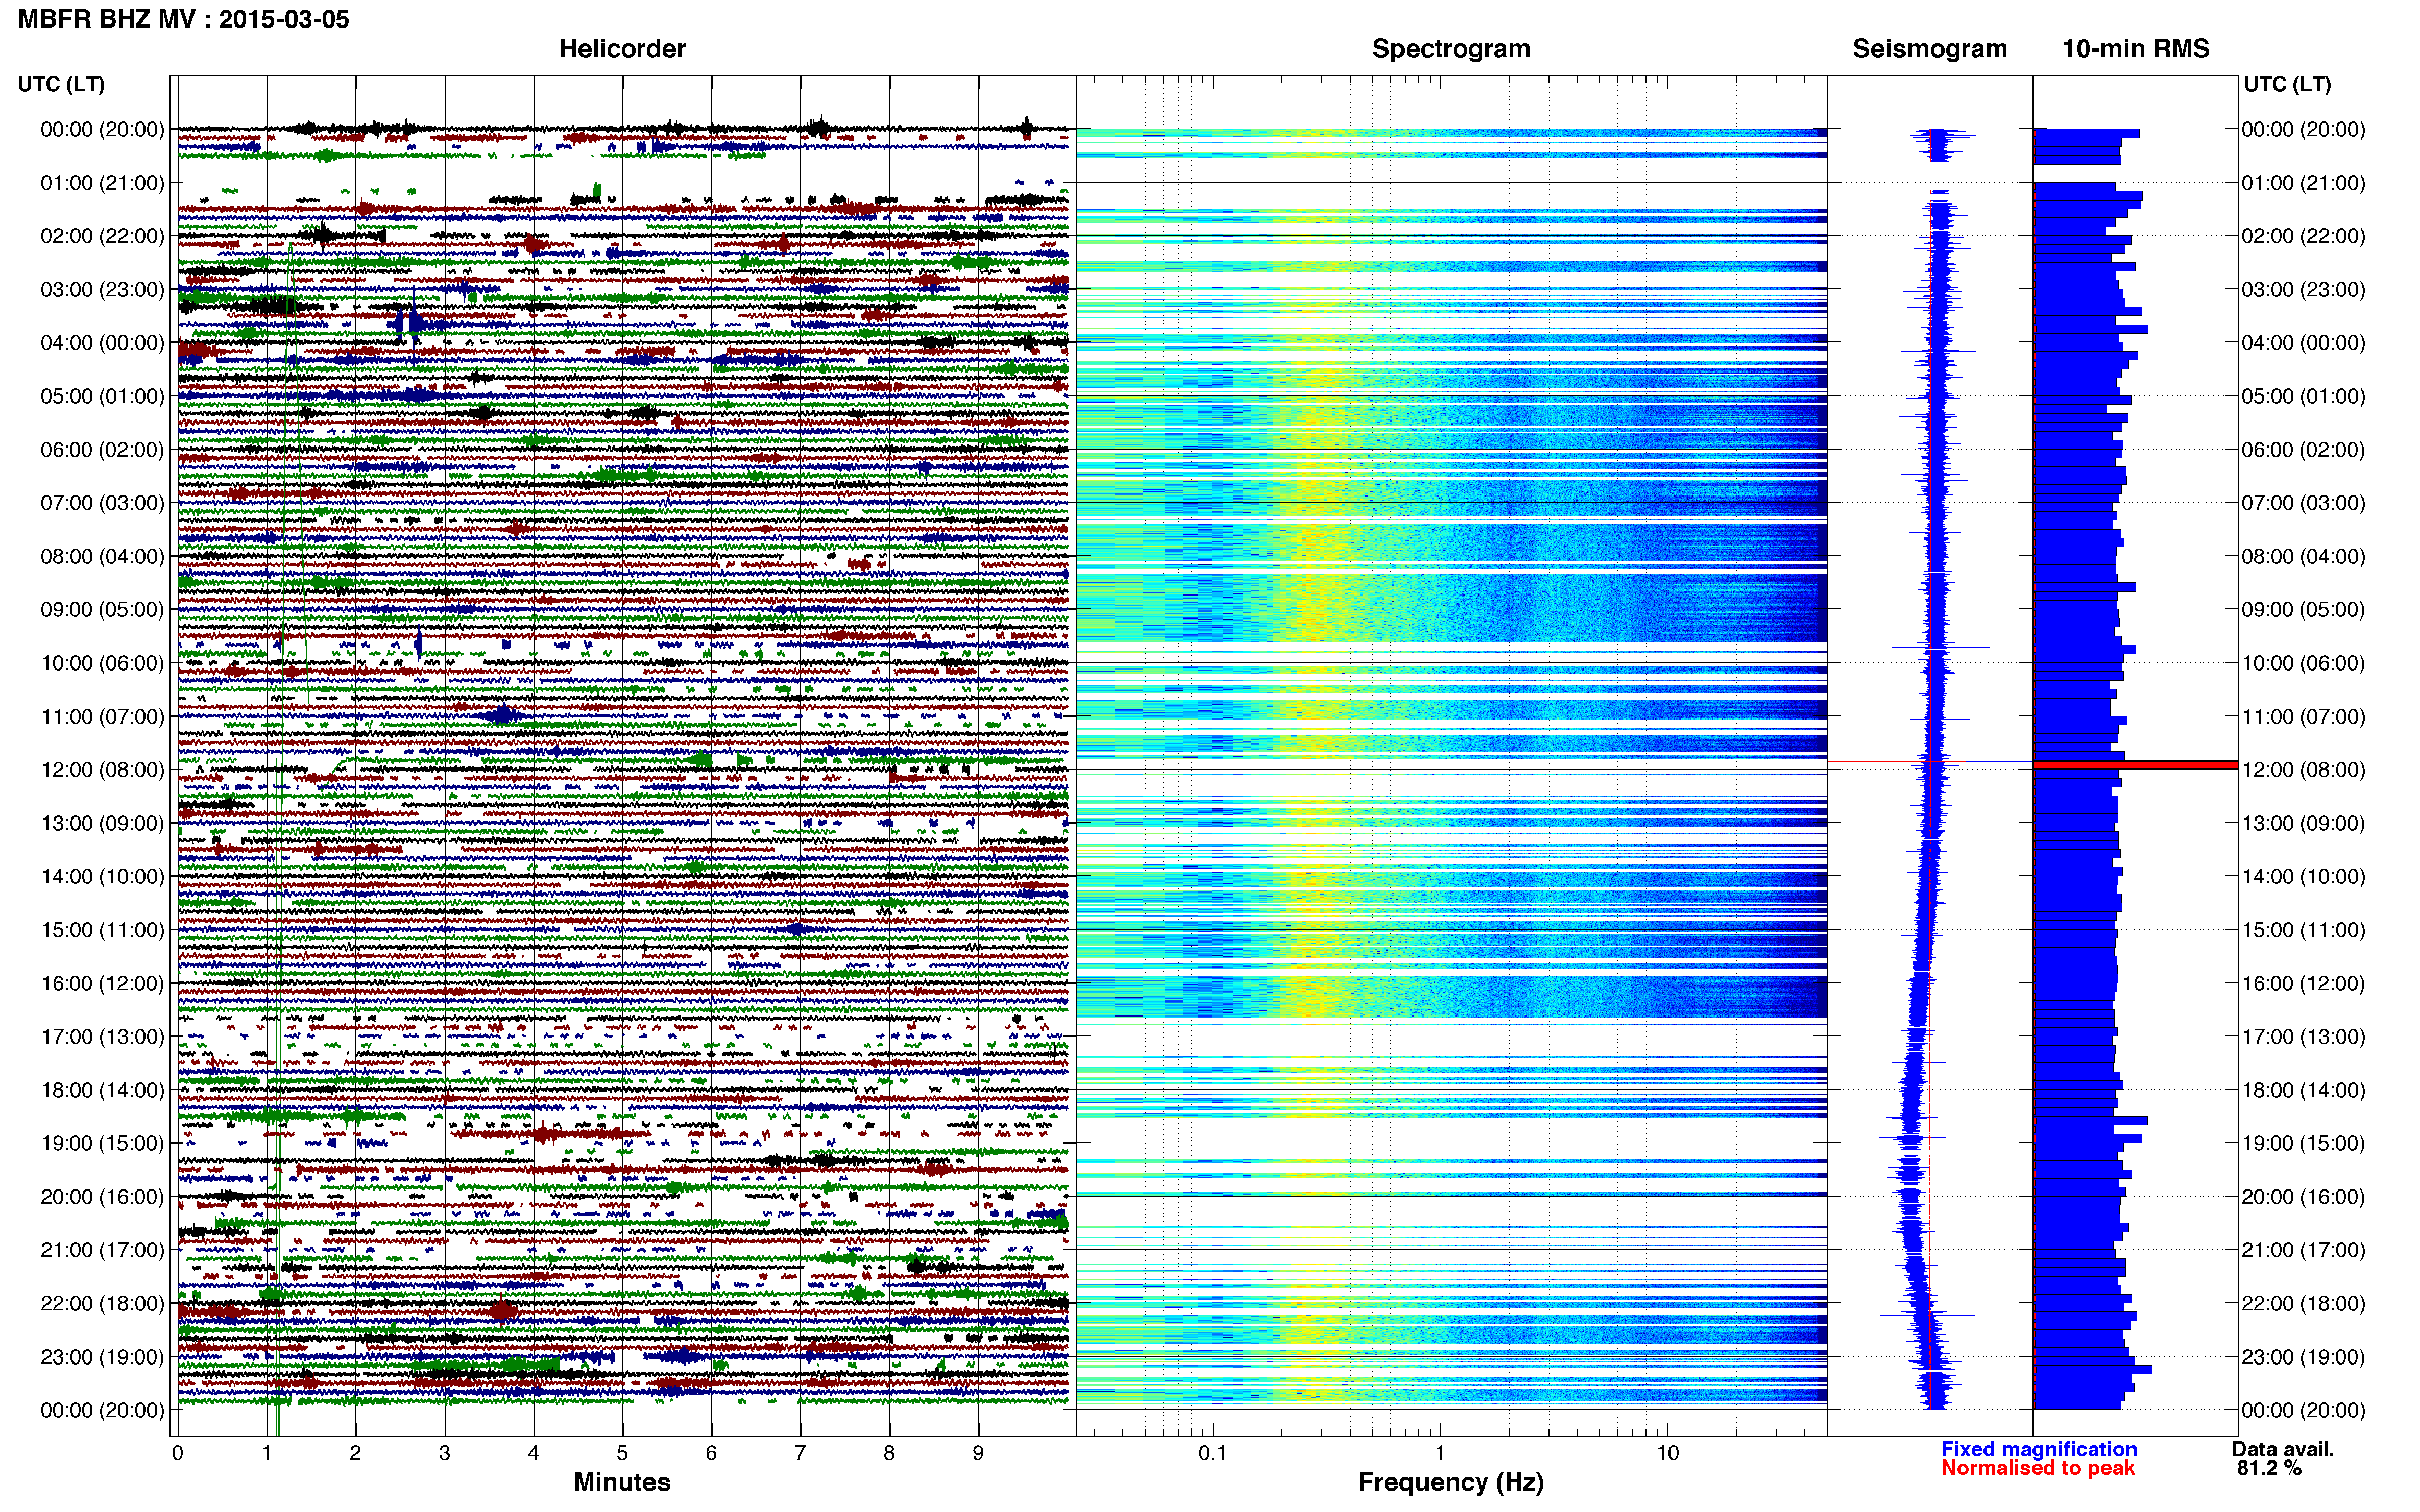
Task: Click left time label '11:00 (07:00)'
Action: 102,717
